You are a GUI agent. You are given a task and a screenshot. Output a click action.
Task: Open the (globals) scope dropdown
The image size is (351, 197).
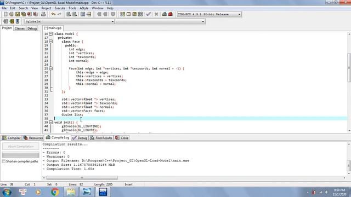click(70, 21)
